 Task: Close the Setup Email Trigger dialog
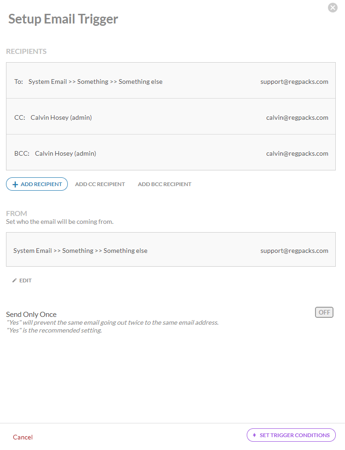coord(333,7)
